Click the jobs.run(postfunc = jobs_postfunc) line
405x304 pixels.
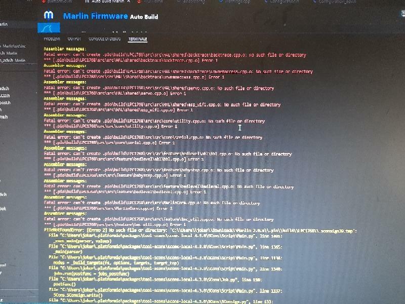(x=92, y=274)
